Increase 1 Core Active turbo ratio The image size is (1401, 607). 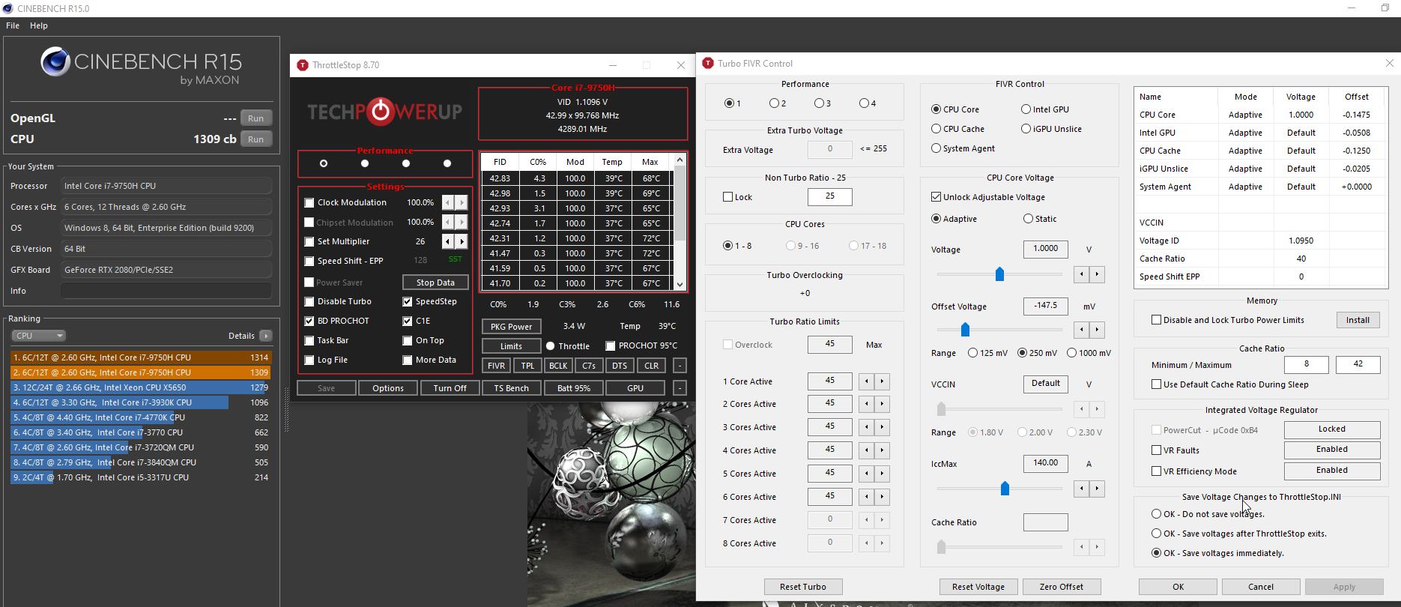pos(882,381)
